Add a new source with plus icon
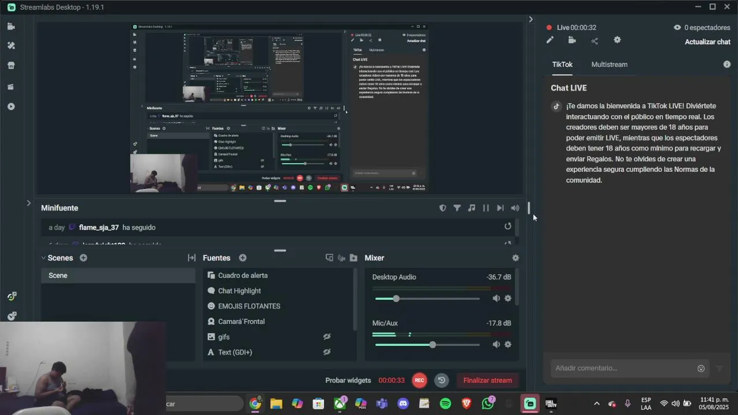Viewport: 738px width, 415px height. 243,258
